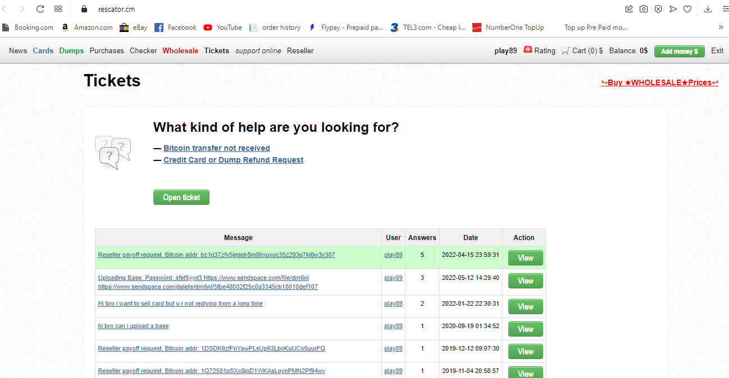Click the send paper-plane icon

(x=673, y=9)
